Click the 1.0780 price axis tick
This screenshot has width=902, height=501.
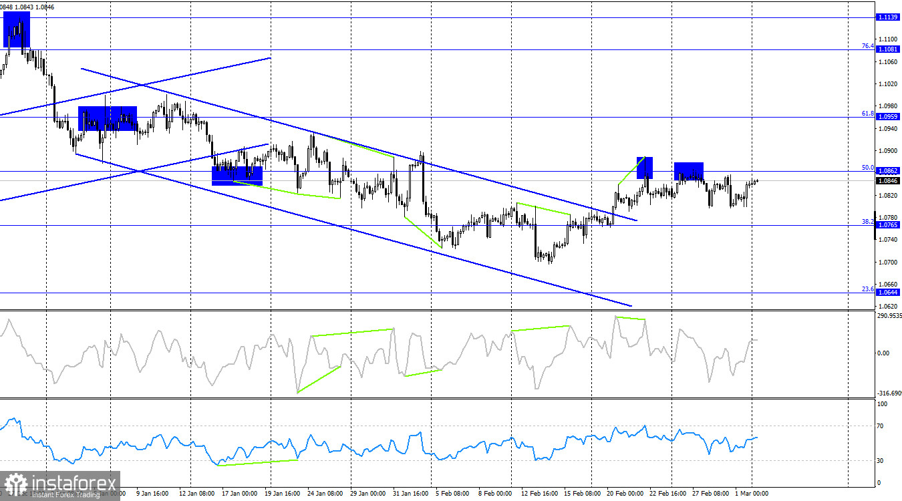coord(889,218)
